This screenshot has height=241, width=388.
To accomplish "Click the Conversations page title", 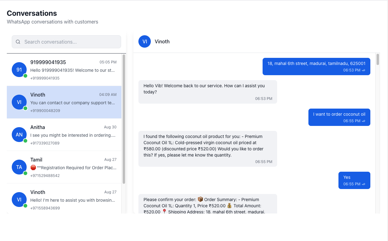I will 32,13.
